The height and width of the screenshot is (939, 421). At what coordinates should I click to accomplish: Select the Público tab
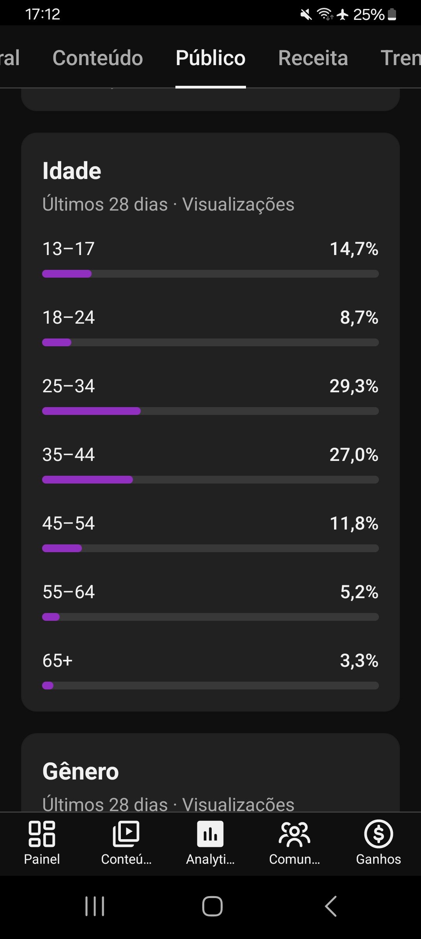click(210, 58)
